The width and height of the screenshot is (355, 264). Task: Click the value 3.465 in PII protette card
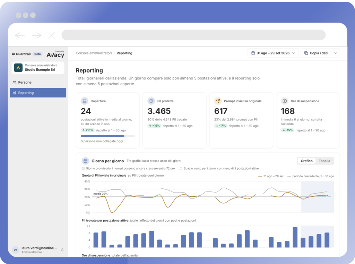pos(159,111)
